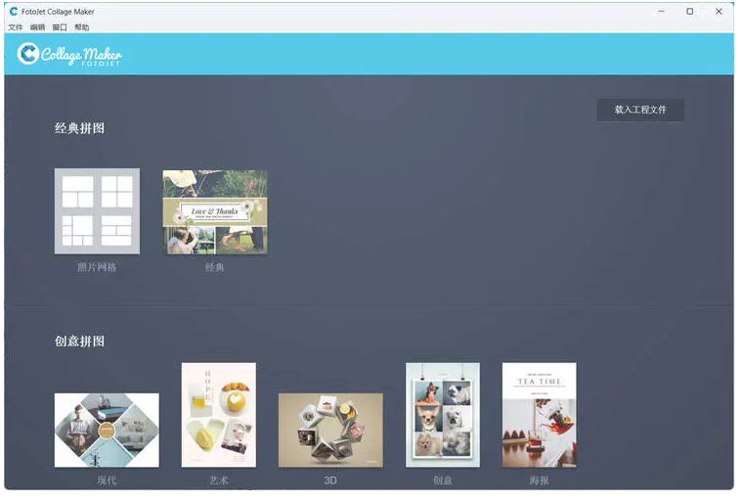Click the 载入工程文件 button

tap(640, 110)
